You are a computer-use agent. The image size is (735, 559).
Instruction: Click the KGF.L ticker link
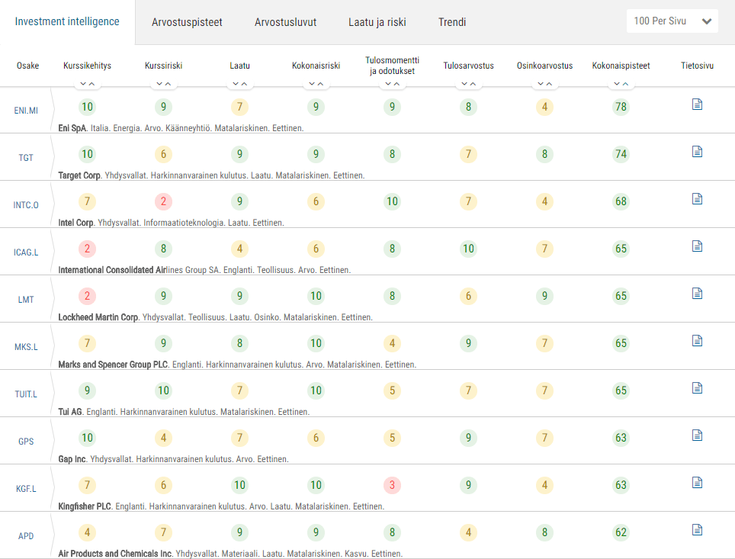(26, 489)
